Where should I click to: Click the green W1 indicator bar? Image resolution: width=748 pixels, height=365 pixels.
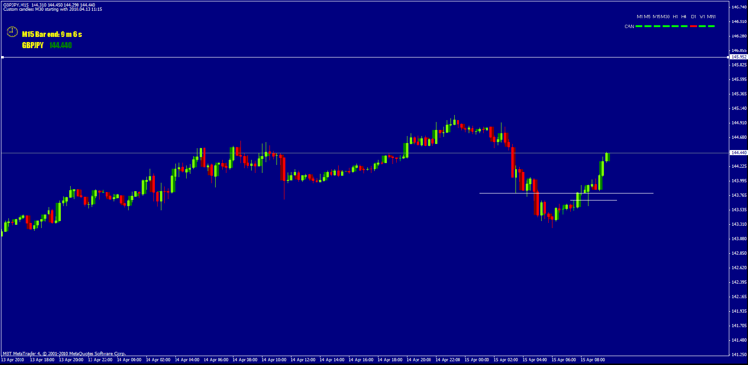702,26
